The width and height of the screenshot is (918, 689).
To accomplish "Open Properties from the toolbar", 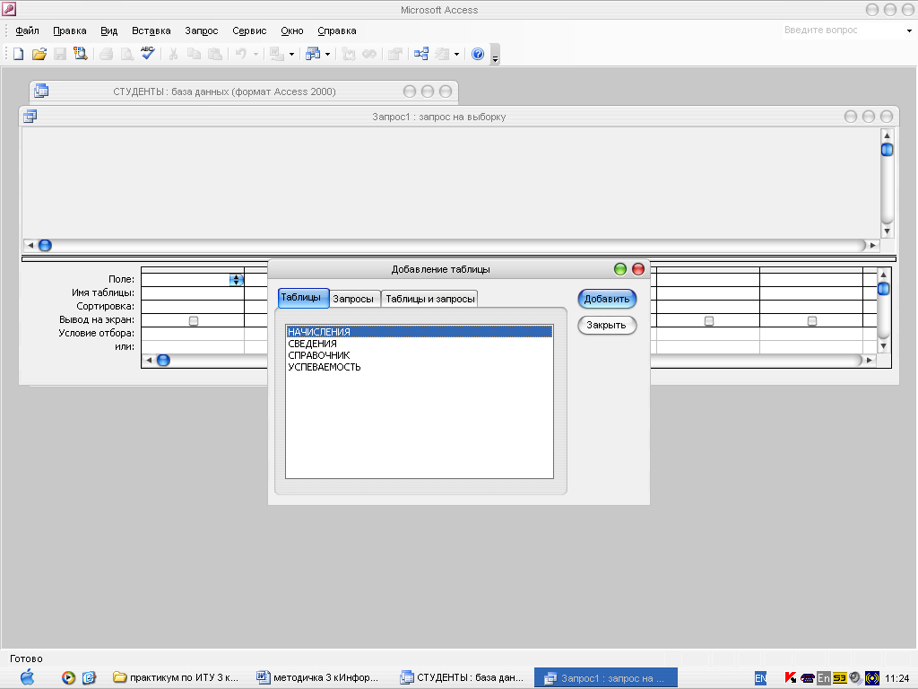I will click(395, 54).
